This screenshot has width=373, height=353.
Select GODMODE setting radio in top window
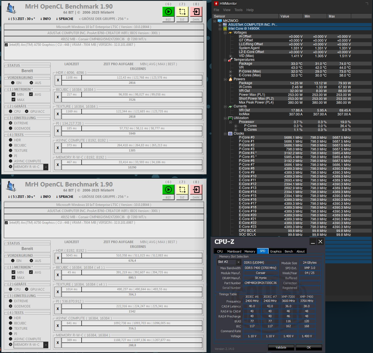point(11,128)
